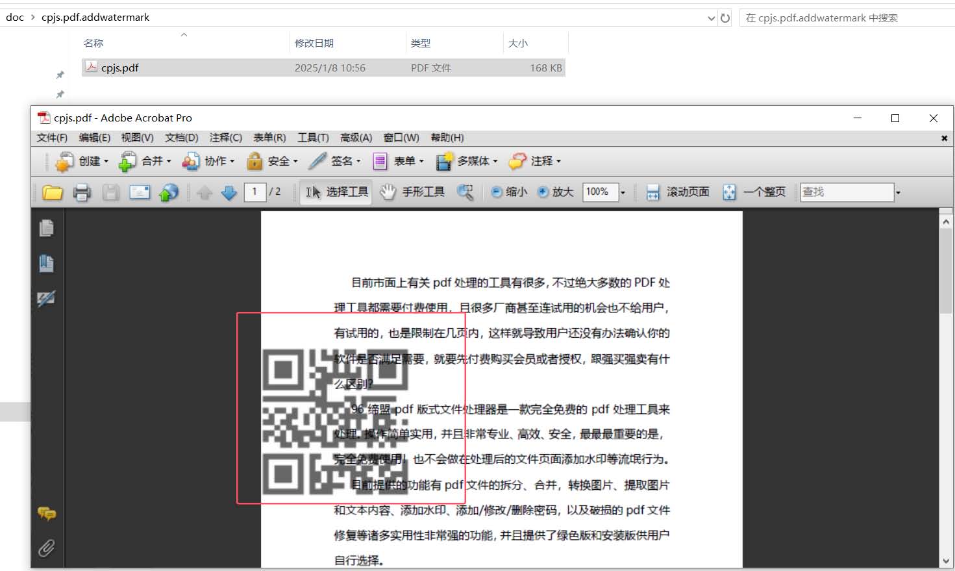Open the Window menu 窗口(W)

pos(401,138)
